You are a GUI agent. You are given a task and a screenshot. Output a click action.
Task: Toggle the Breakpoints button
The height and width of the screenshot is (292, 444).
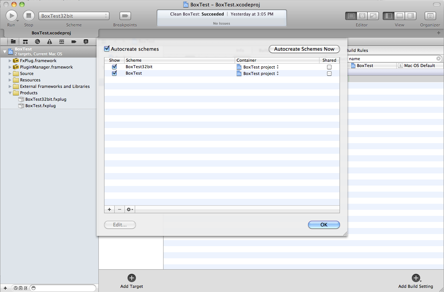(x=125, y=16)
